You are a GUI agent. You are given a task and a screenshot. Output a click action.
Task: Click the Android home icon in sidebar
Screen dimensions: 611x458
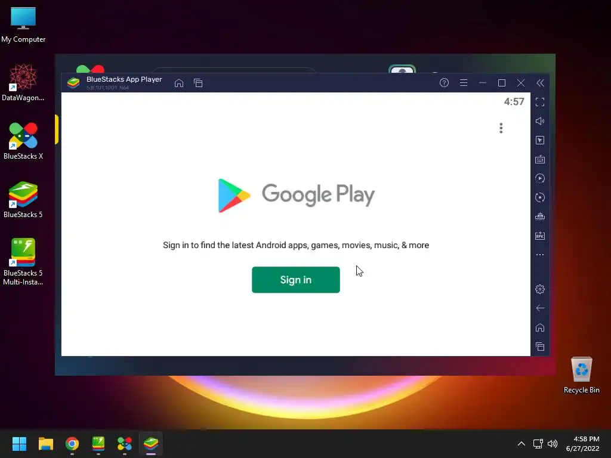(539, 327)
